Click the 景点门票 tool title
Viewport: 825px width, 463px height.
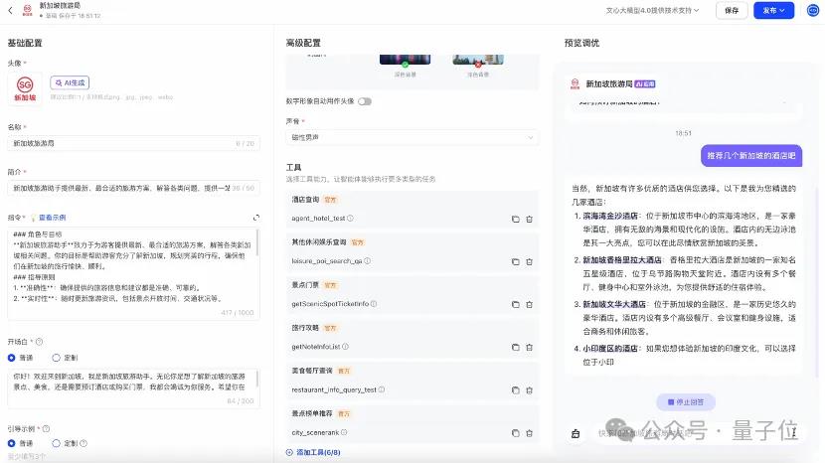pyautogui.click(x=306, y=284)
